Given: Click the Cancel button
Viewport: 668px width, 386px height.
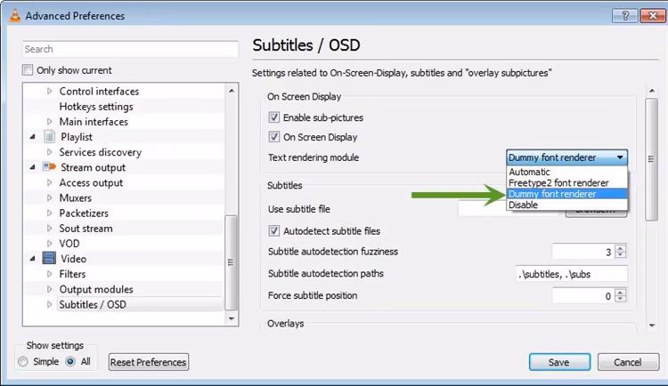Looking at the screenshot, I should (x=628, y=362).
